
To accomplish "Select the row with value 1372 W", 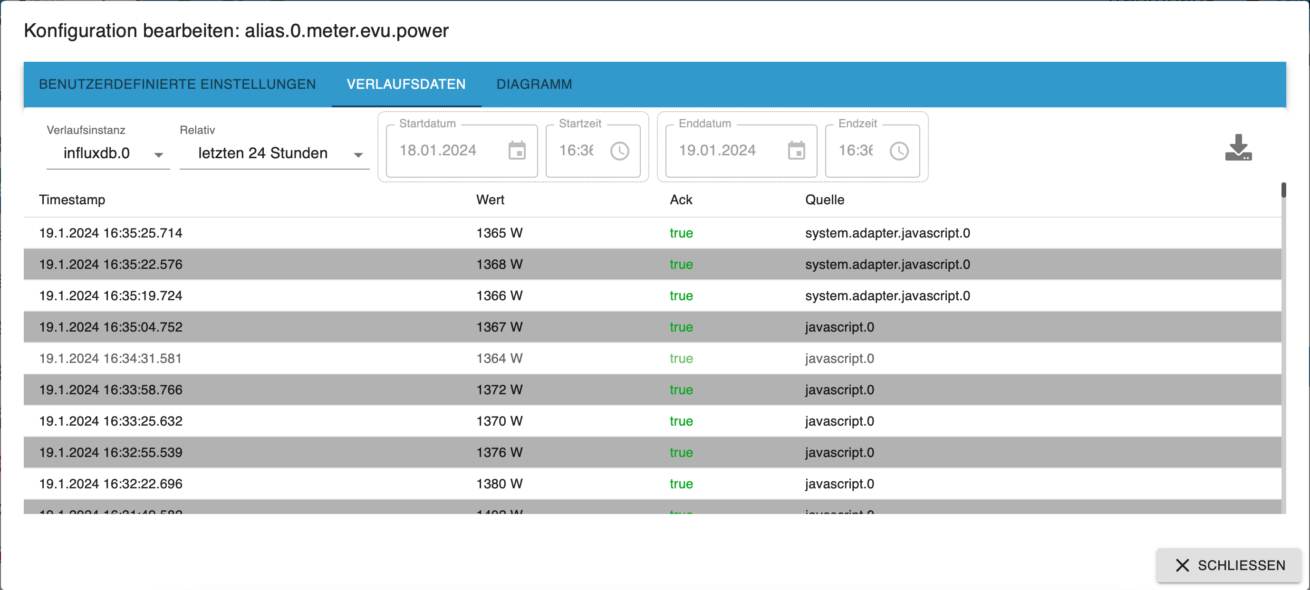I will point(499,390).
